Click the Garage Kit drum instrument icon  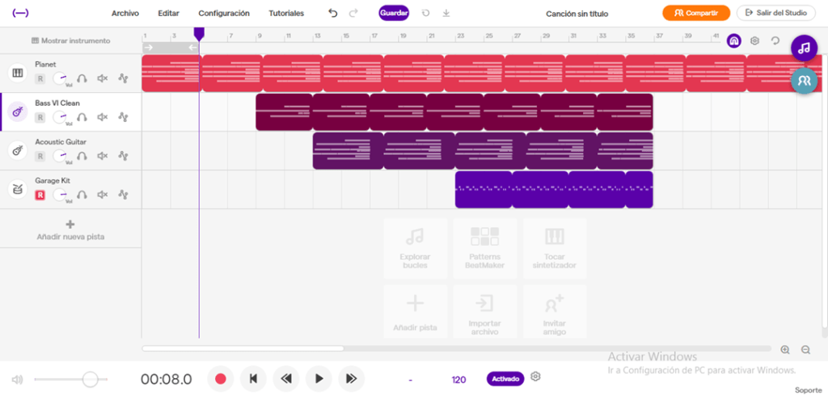point(18,189)
